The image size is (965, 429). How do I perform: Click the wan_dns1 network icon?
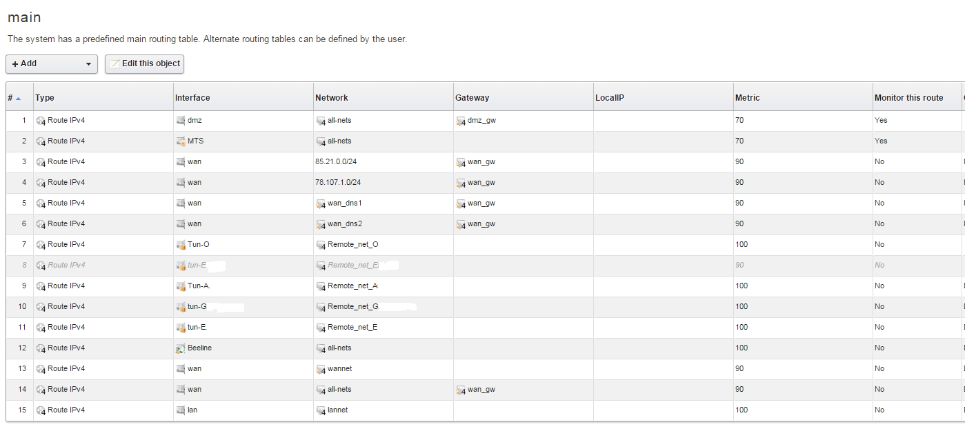[321, 203]
